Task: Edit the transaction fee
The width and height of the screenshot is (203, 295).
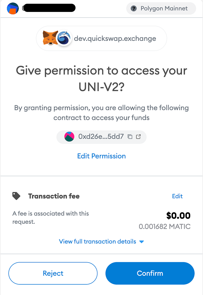Action: 177,196
